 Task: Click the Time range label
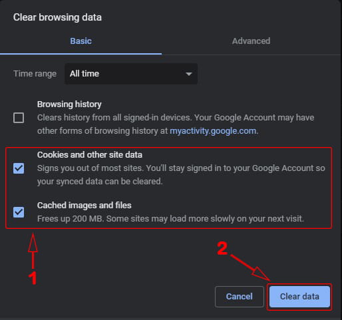[x=35, y=74]
